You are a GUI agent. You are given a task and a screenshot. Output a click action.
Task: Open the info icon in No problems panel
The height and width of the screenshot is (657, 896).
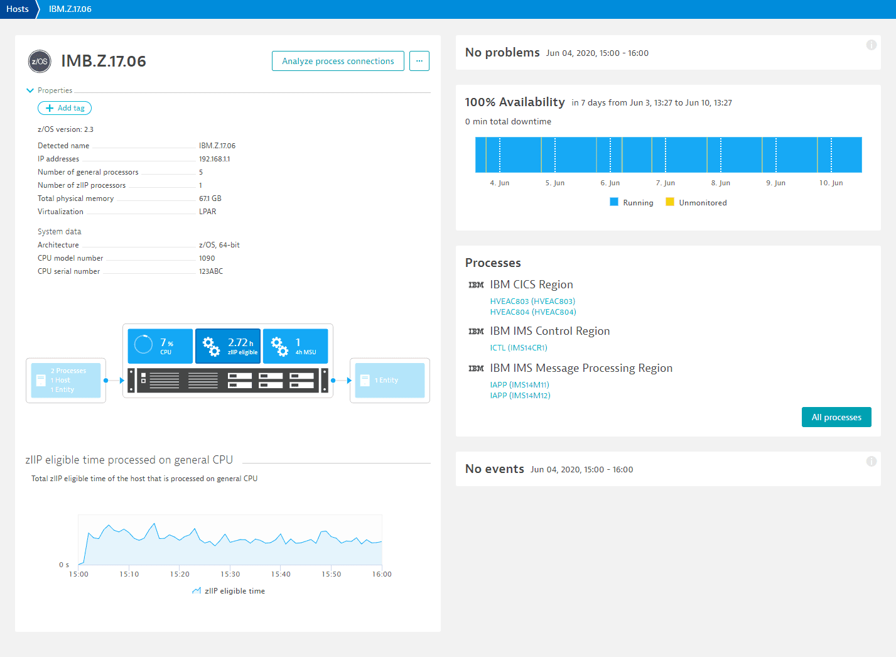click(x=872, y=45)
